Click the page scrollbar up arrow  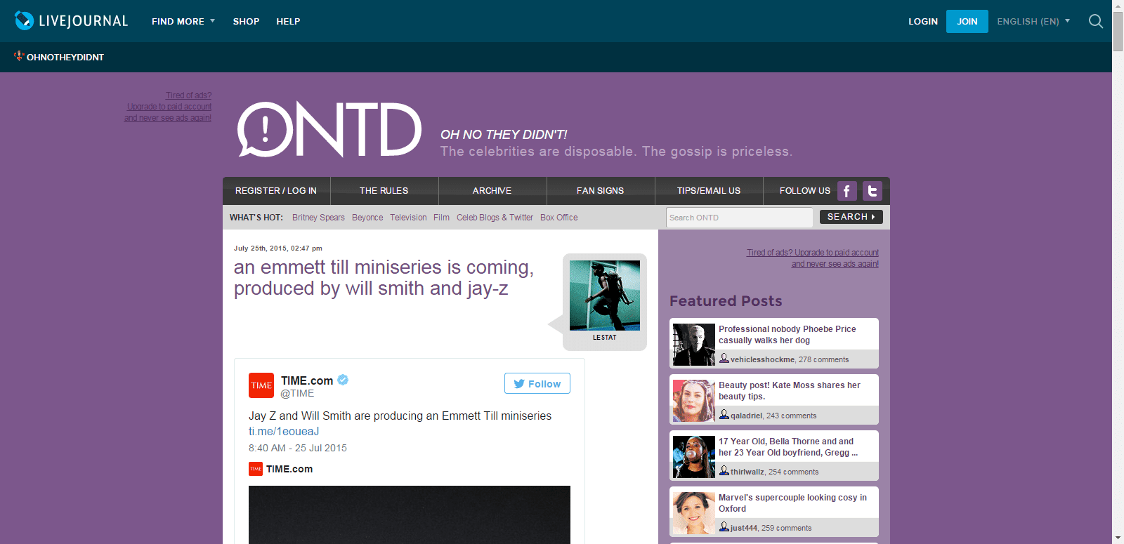coord(1118,6)
